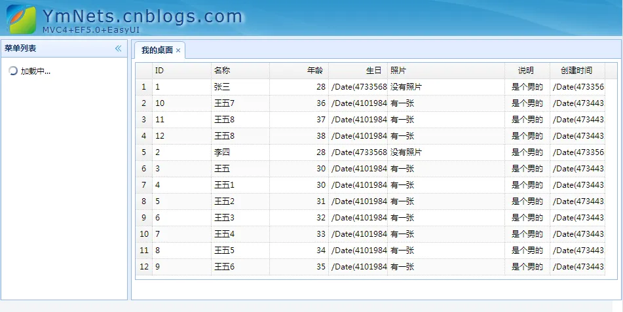
Task: Sort by the ID column header
Action: (x=181, y=71)
